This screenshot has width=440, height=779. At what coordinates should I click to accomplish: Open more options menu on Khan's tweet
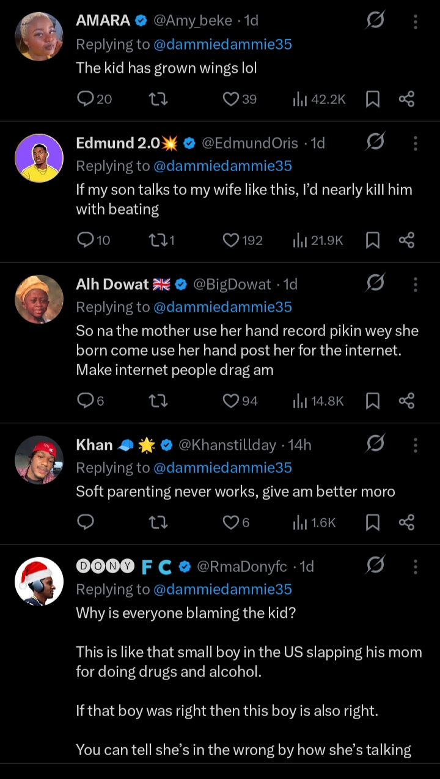[416, 445]
